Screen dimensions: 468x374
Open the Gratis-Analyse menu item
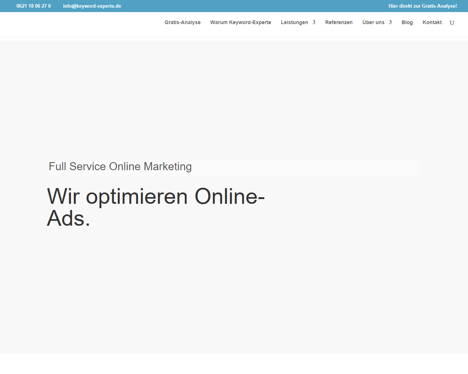(x=182, y=22)
